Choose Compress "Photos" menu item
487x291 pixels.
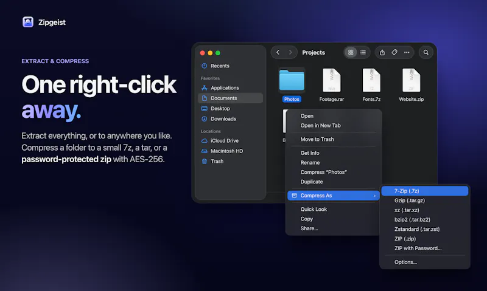tap(333, 172)
